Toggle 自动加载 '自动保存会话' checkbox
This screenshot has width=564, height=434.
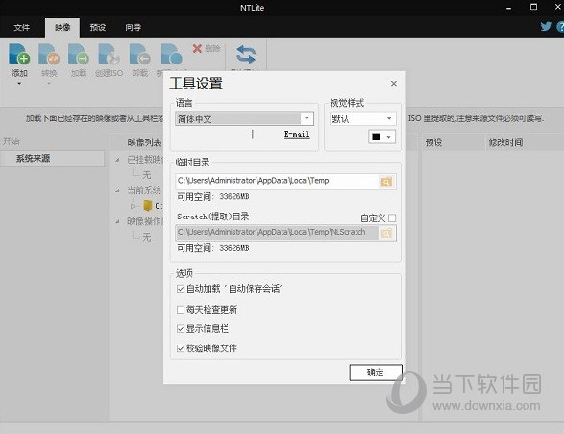coord(181,289)
